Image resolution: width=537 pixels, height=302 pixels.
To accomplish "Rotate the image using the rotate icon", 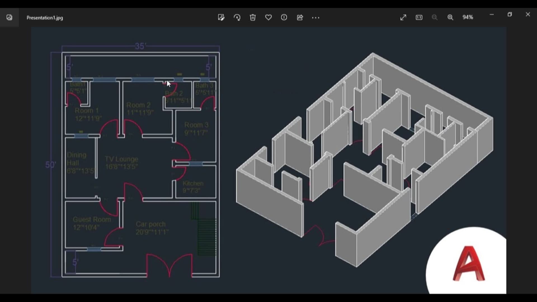I will pos(237,17).
